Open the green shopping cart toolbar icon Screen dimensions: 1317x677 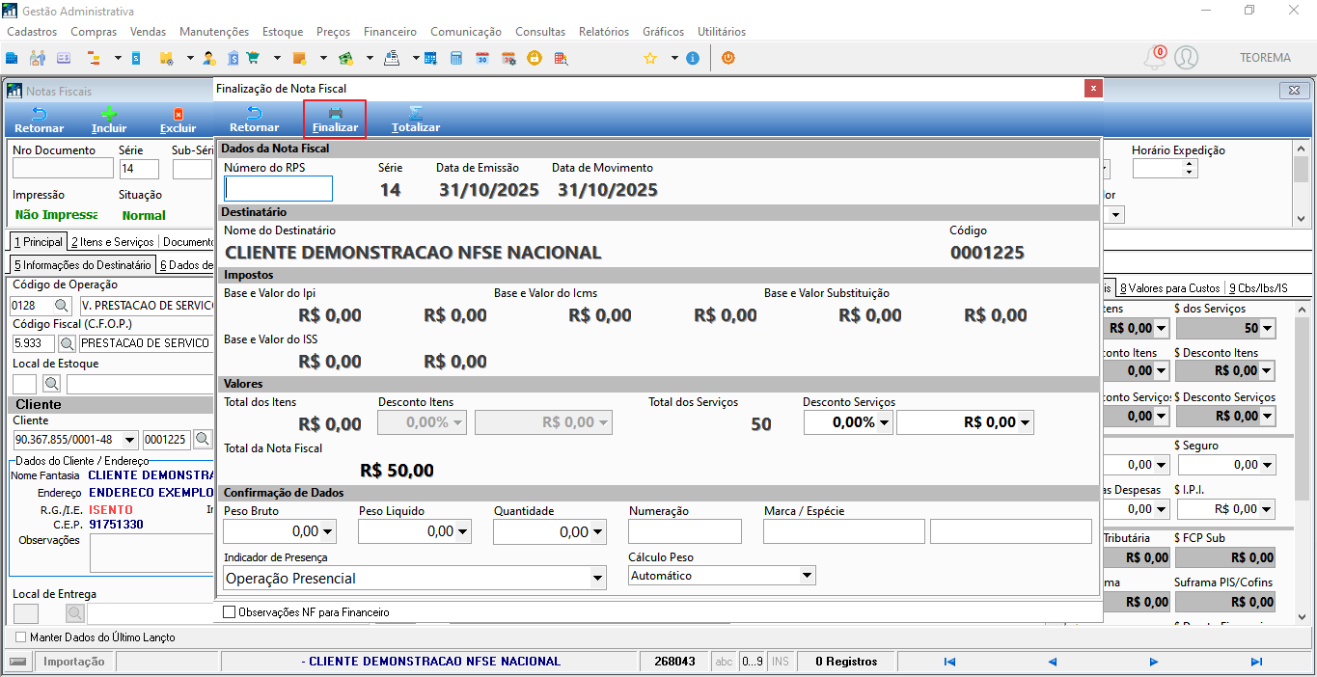pos(253,58)
